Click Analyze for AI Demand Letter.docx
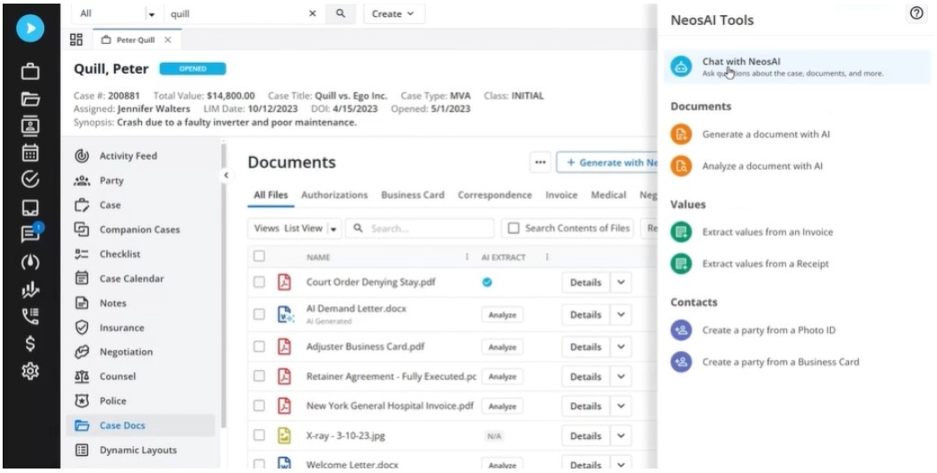This screenshot has height=473, width=937. 502,315
